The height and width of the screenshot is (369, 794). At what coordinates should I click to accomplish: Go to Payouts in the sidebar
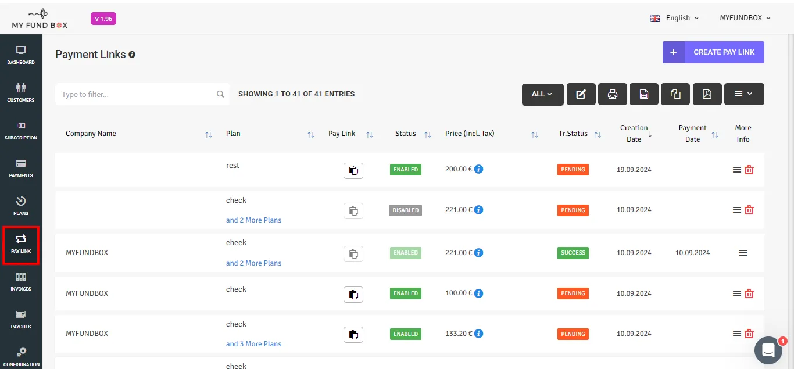point(21,319)
